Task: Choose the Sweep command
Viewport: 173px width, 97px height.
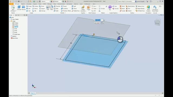Action: pyautogui.click(x=29, y=6)
